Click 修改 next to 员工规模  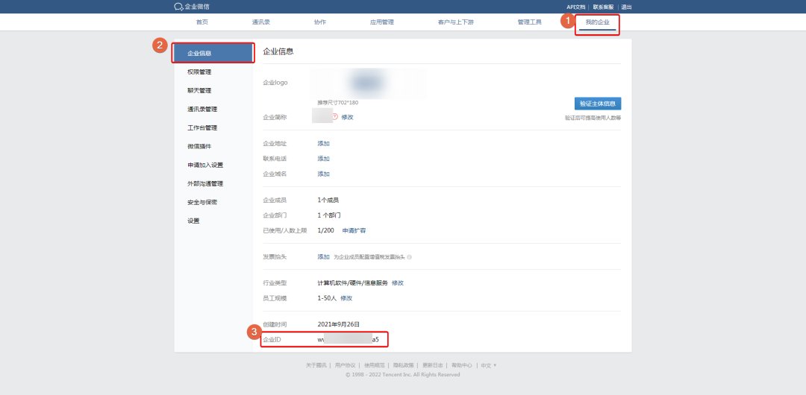(346, 298)
